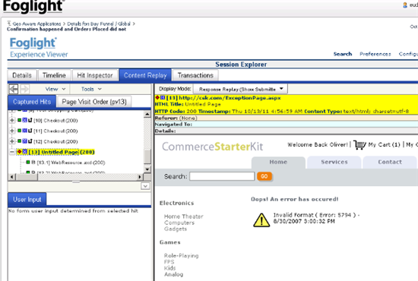Click the Contact tab in replayed page
Screen dimensions: 418x281
tap(390, 163)
